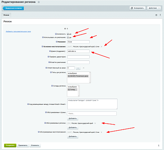The image size is (164, 150).
Task: Click Добавить under Обслуживаемые страны
Action: pos(73,118)
